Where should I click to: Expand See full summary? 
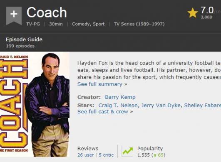tap(100, 84)
